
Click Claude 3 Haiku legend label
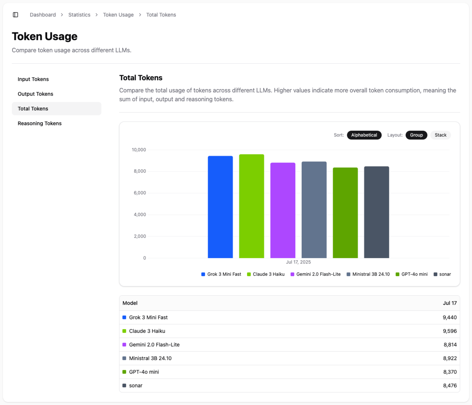269,274
